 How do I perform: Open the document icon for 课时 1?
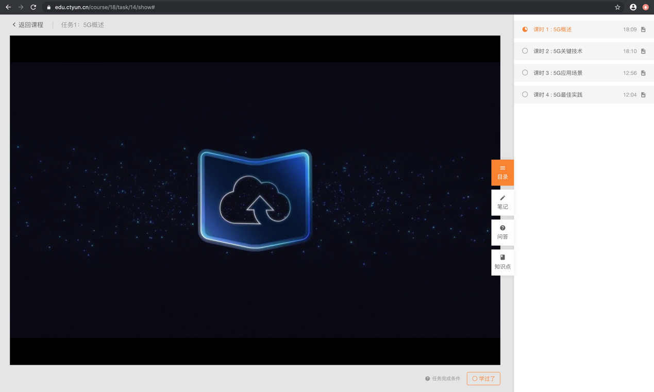pyautogui.click(x=643, y=30)
